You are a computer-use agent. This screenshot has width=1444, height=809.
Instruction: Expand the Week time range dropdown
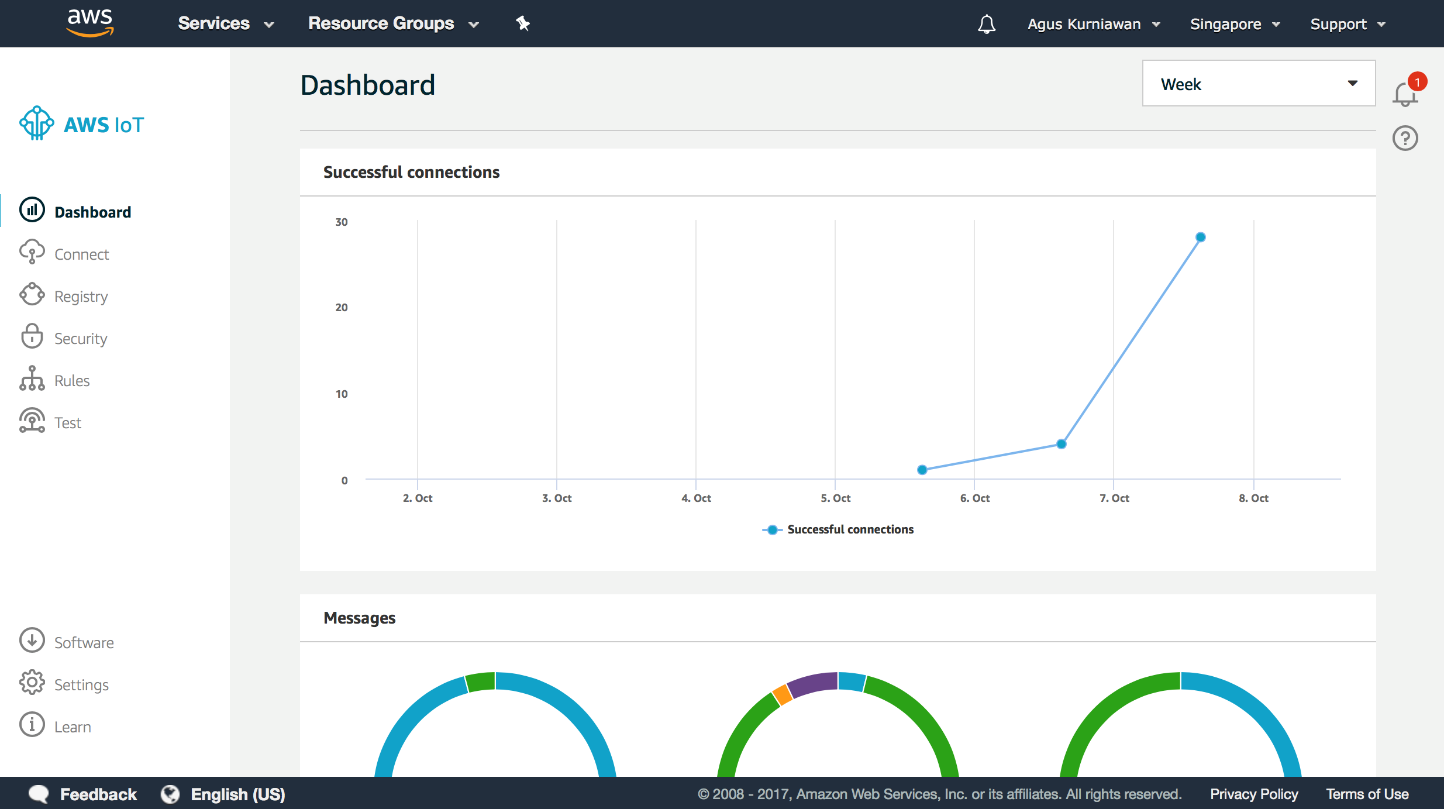point(1259,84)
